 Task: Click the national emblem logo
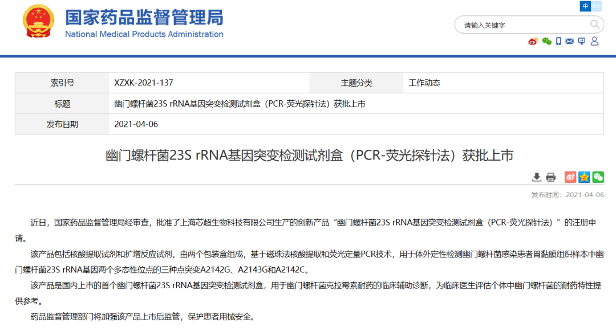point(39,21)
